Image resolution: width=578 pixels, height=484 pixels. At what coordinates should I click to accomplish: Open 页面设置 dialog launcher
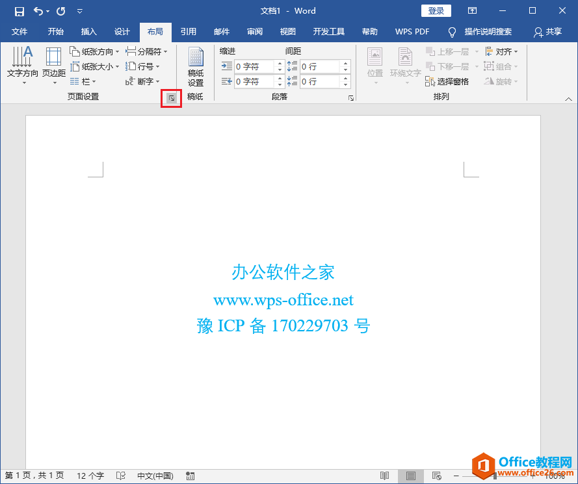tap(172, 98)
